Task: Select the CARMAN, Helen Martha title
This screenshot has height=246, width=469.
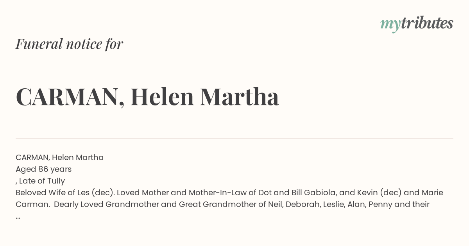Action: point(147,97)
